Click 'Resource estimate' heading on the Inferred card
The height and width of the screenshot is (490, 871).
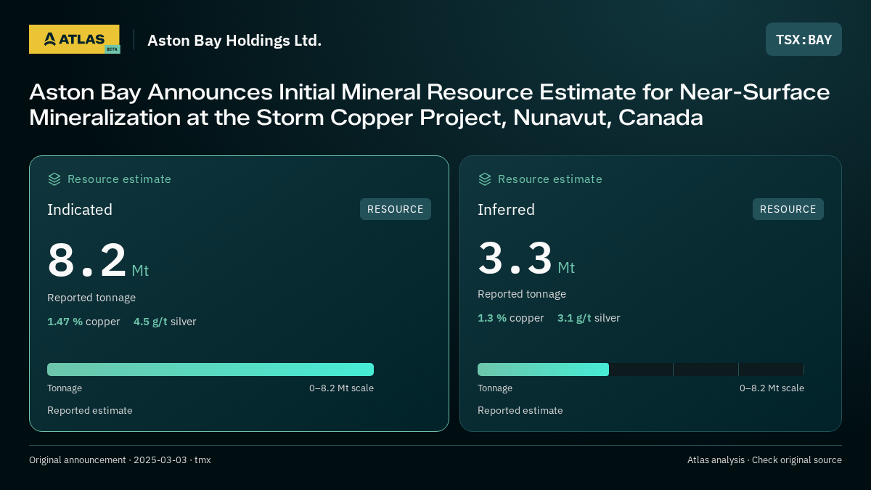549,179
